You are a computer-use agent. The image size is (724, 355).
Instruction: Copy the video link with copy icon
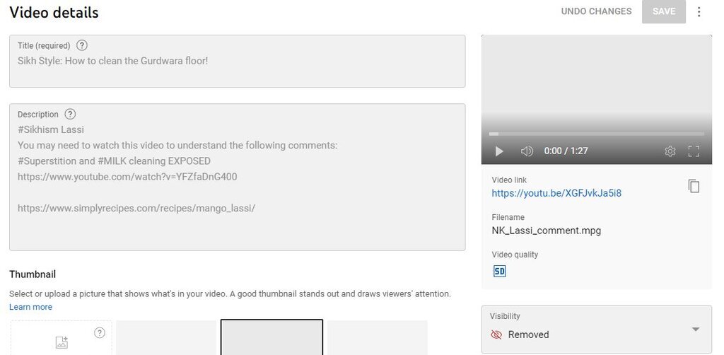(694, 186)
